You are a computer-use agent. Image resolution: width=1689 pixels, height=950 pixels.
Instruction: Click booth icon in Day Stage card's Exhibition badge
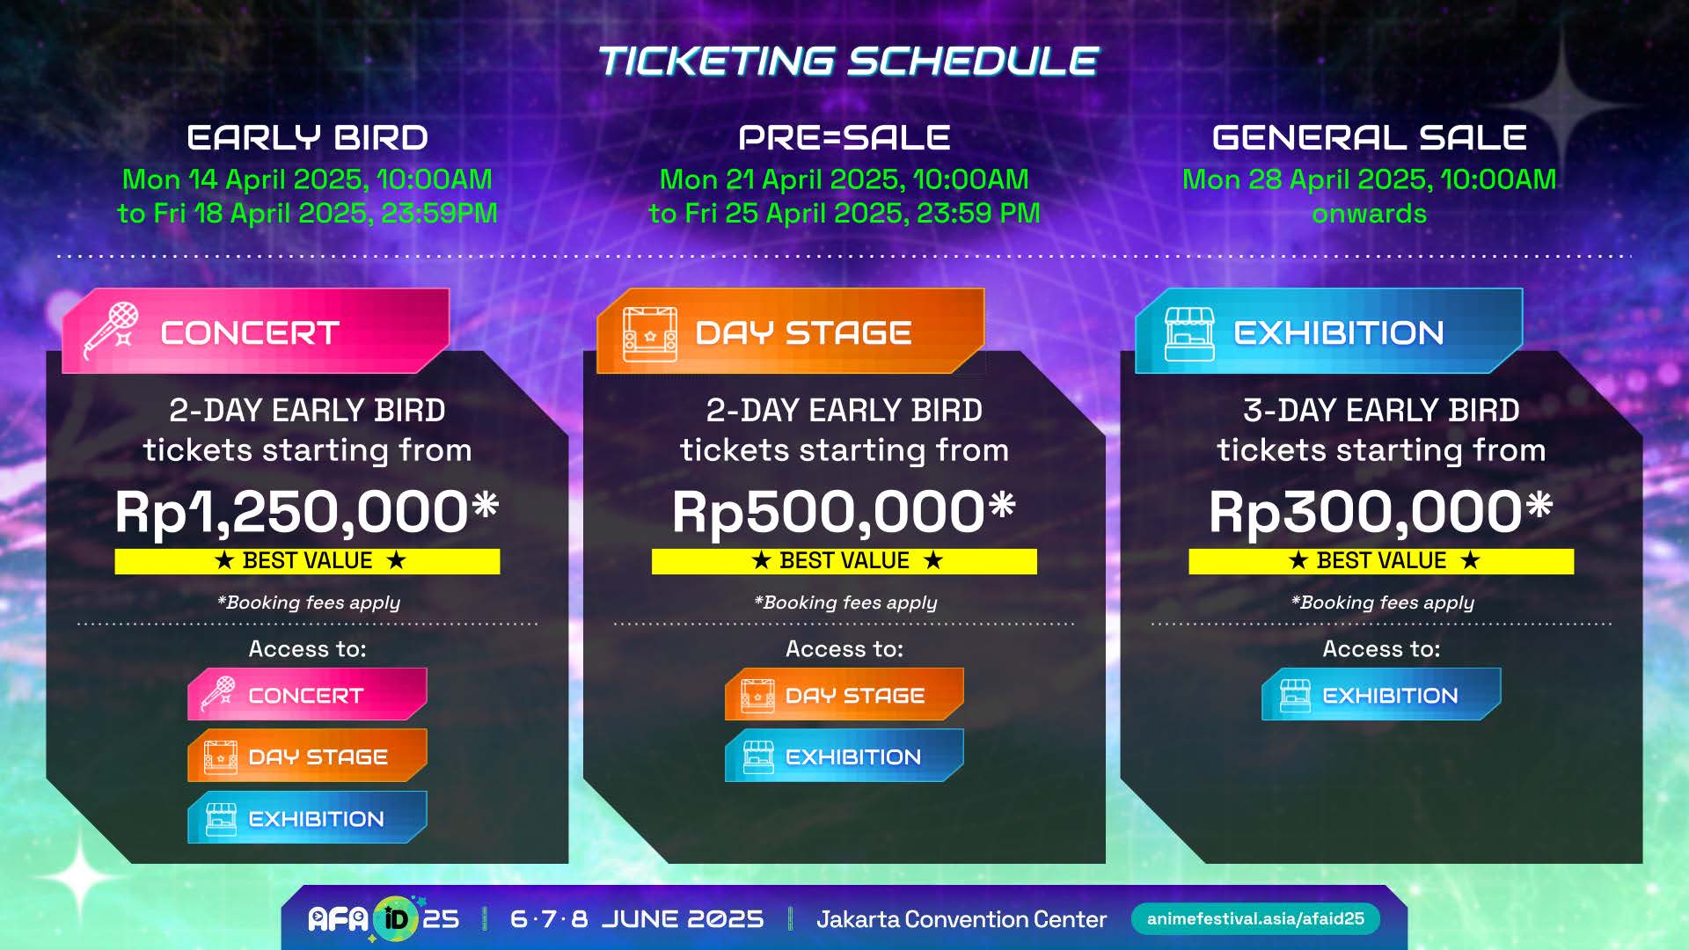pos(757,756)
